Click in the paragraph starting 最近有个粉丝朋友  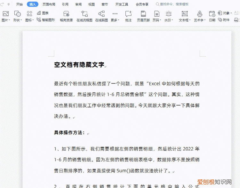[x=127, y=100]
